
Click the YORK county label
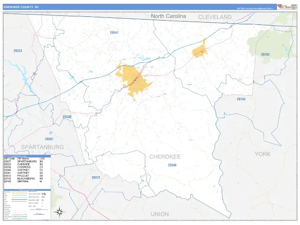[262, 154]
